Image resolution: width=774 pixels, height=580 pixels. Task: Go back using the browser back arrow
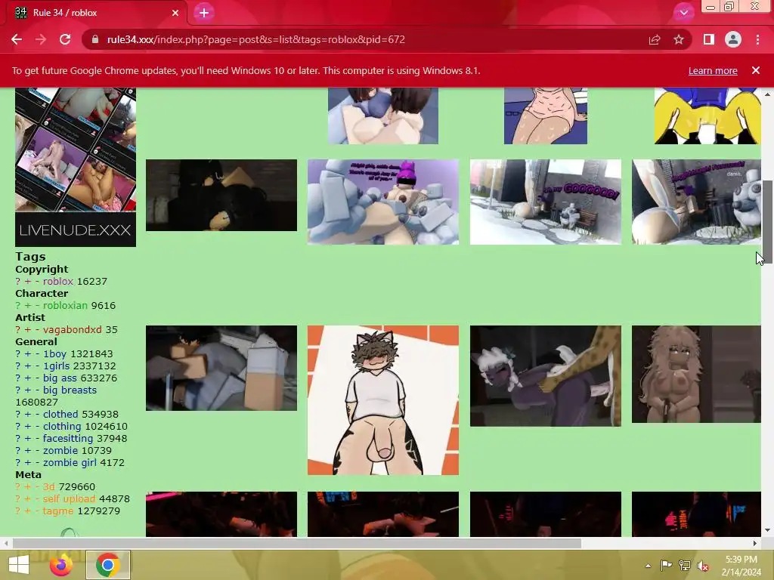[x=17, y=39]
